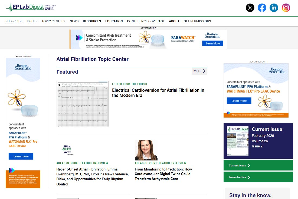Click the chevron on Issue Archive button
298x199 pixels.
coord(249,177)
